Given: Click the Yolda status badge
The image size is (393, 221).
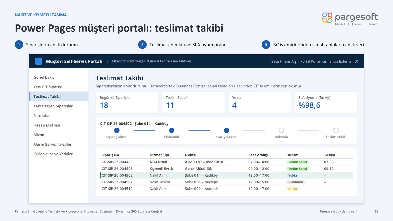Looking at the screenshot, I should [x=292, y=175].
